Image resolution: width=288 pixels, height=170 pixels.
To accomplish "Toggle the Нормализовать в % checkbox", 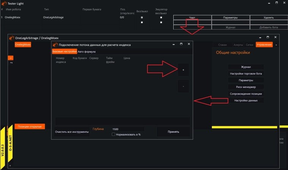I will tap(113, 134).
